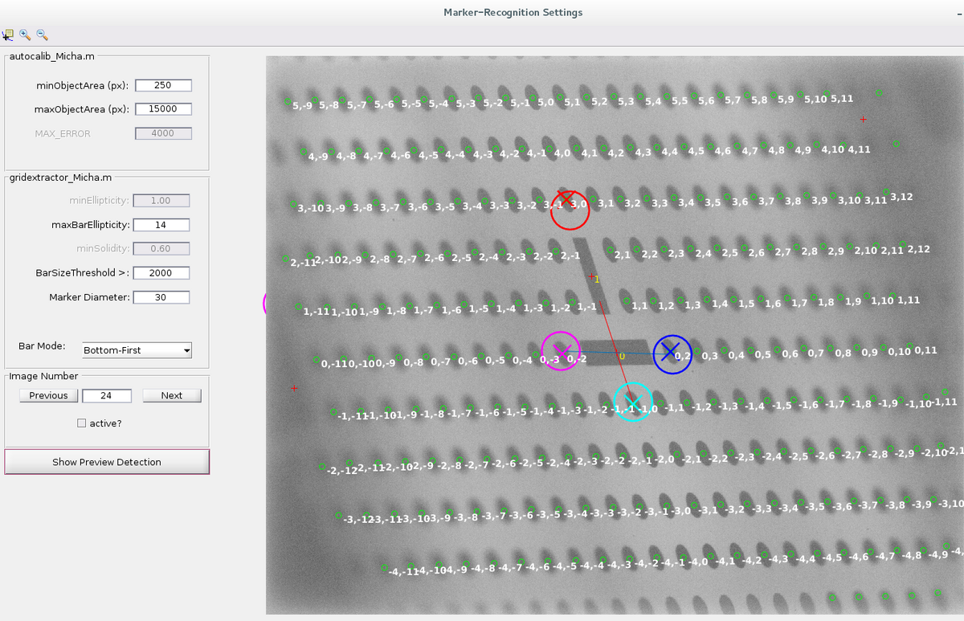964x621 pixels.
Task: Go to the Previous image
Action: (48, 395)
